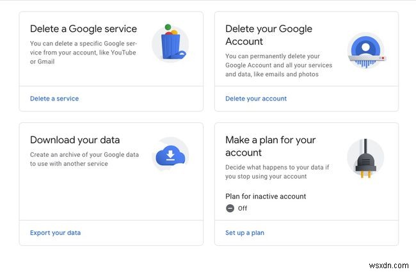
Task: Click the Off status text
Action: pyautogui.click(x=243, y=209)
